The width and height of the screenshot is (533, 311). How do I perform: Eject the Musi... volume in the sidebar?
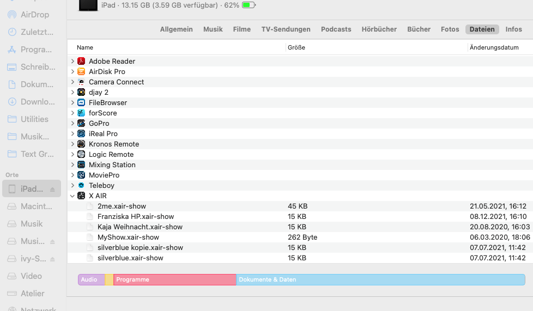52,242
